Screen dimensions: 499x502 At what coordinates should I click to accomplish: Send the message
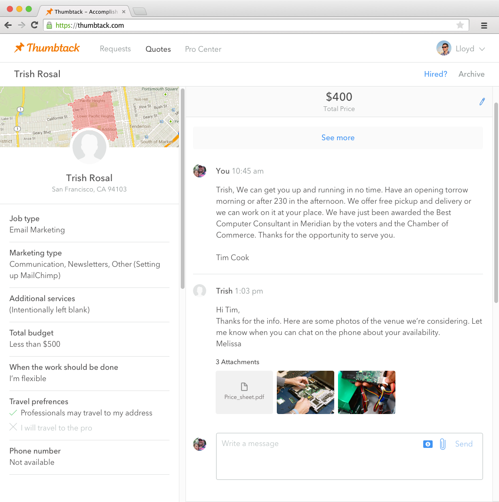tap(464, 444)
